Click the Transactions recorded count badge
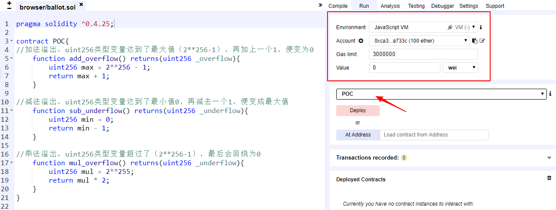This screenshot has width=556, height=210. 404,158
